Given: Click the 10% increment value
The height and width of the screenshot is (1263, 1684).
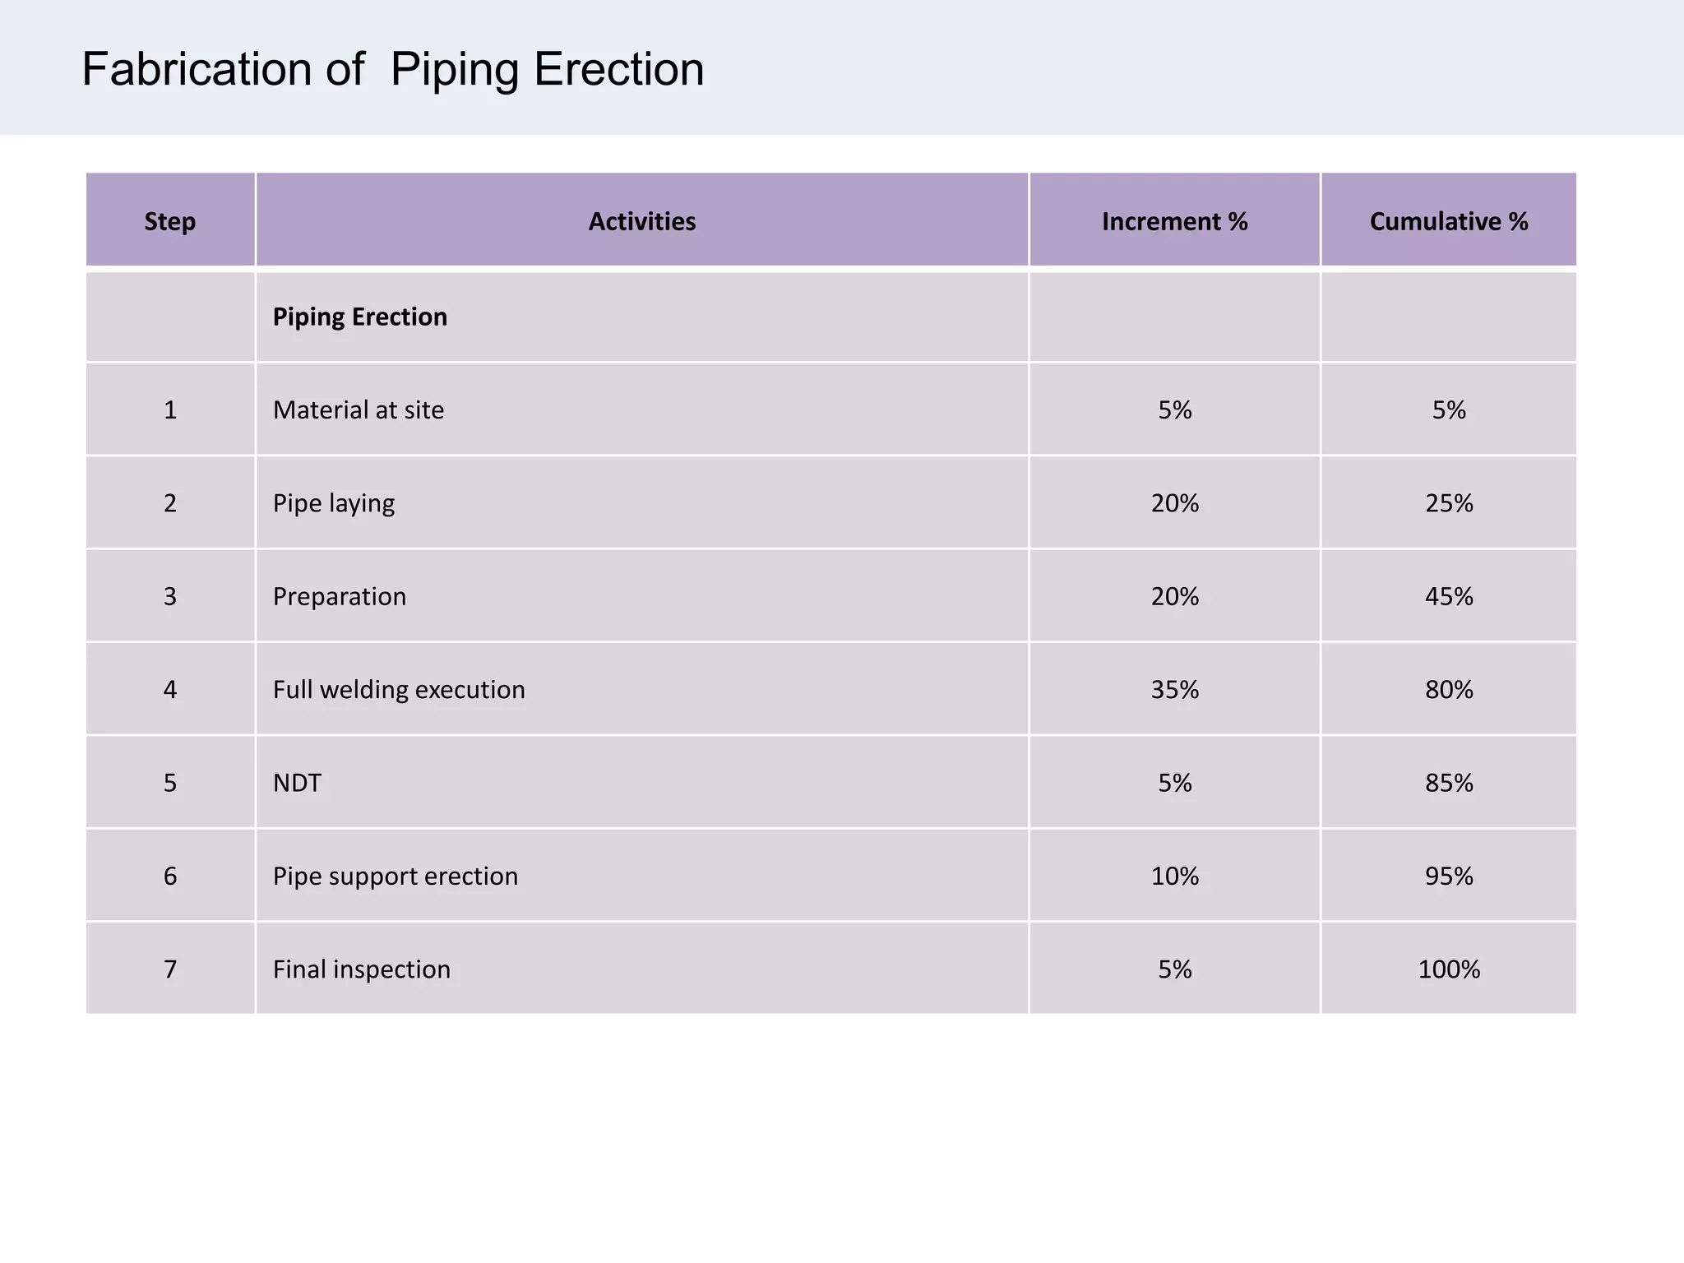Looking at the screenshot, I should (1174, 876).
